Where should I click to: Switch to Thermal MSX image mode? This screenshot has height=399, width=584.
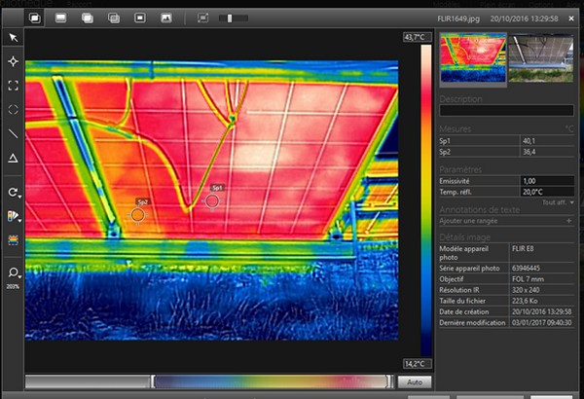coord(35,18)
